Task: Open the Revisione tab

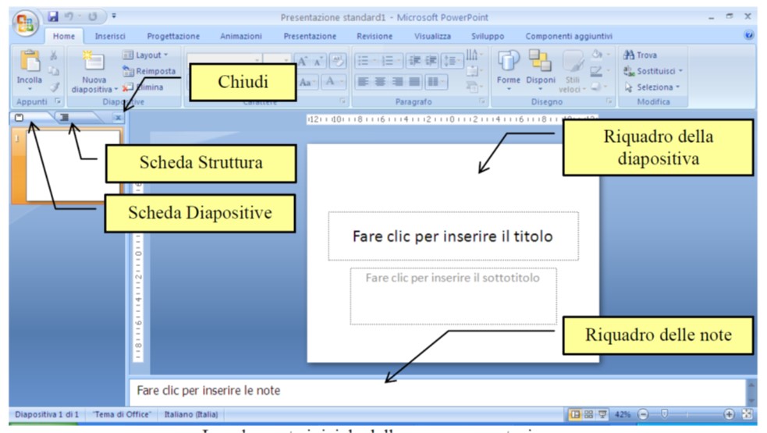Action: pos(375,36)
